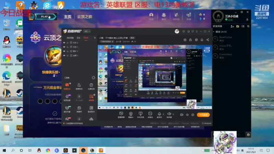Toggle visibility of layer 文本 1

64,47
